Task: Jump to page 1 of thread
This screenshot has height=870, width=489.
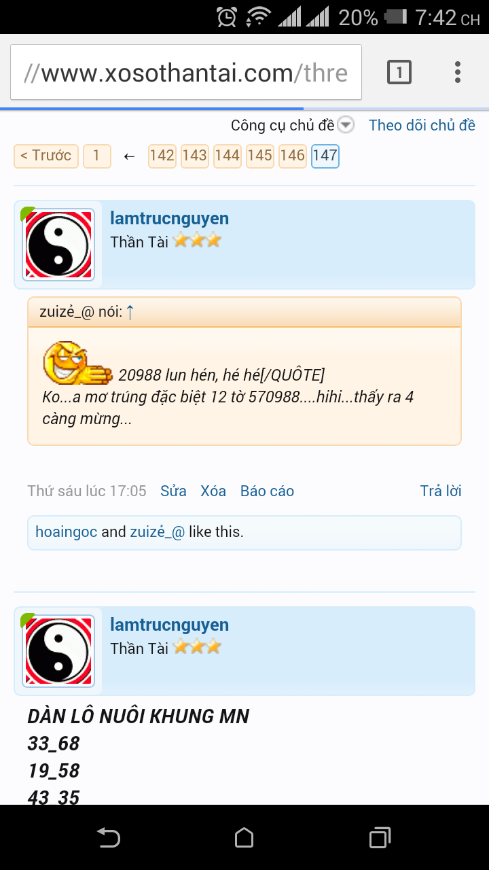Action: [x=96, y=156]
